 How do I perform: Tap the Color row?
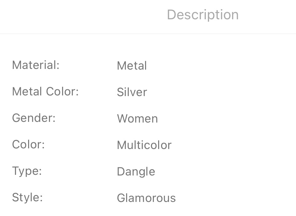(148, 145)
